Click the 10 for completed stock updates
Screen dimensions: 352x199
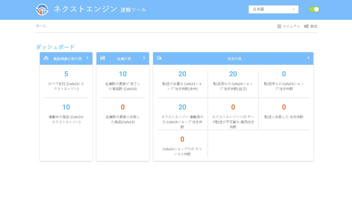pyautogui.click(x=123, y=74)
